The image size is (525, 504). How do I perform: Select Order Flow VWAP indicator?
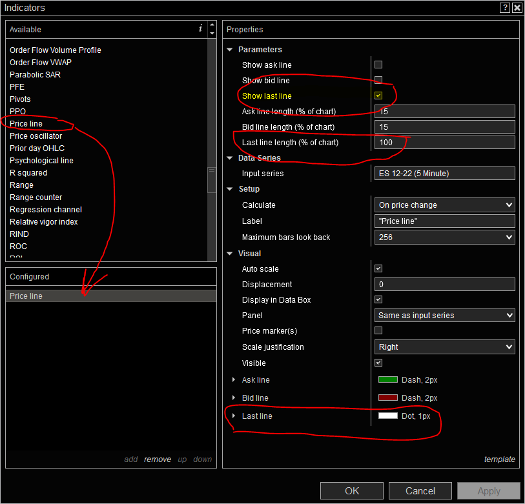[41, 62]
